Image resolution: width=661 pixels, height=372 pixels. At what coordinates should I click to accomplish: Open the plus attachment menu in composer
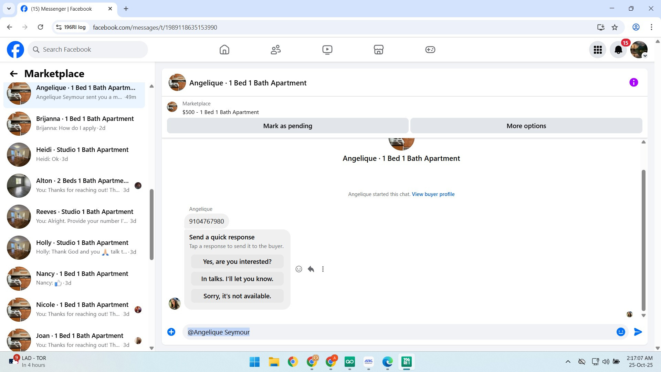click(x=171, y=332)
